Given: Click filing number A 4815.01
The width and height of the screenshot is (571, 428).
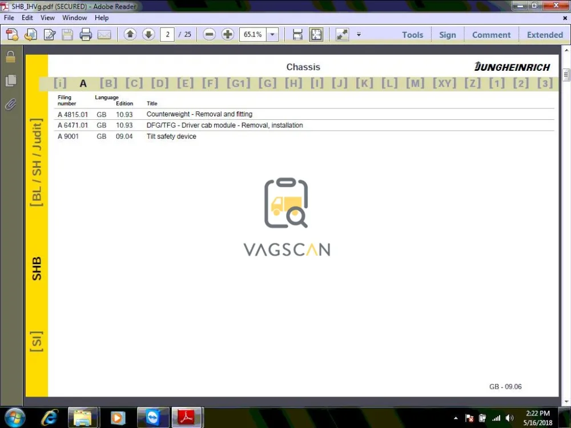Looking at the screenshot, I should 73,115.
